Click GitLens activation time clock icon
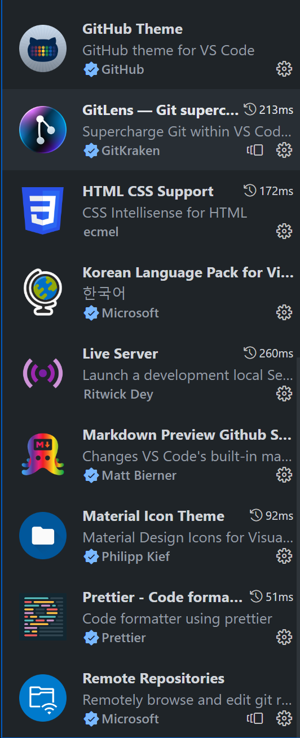This screenshot has height=738, width=300. click(x=250, y=110)
